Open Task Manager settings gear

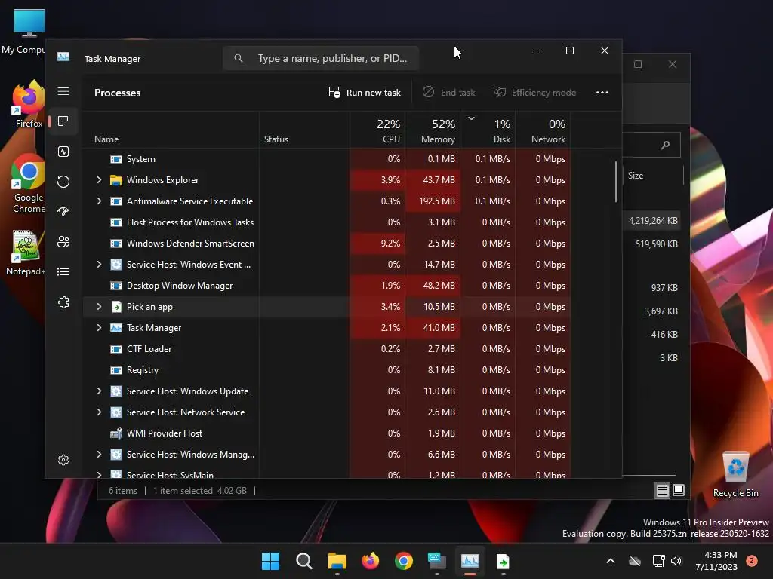point(63,460)
